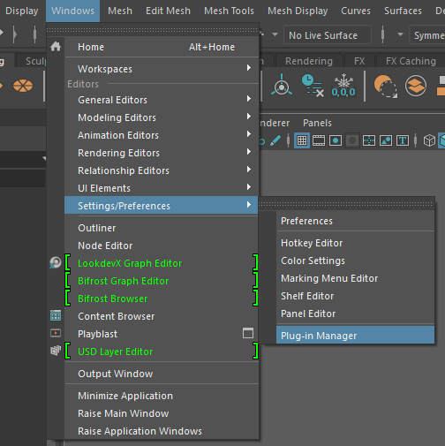Toggle the resolution gate icon

click(x=336, y=140)
